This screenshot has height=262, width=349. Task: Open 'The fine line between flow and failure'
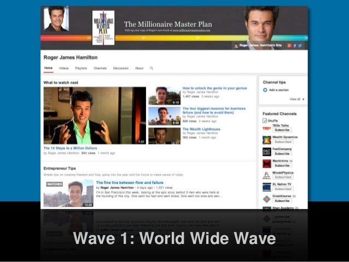pyautogui.click(x=130, y=183)
